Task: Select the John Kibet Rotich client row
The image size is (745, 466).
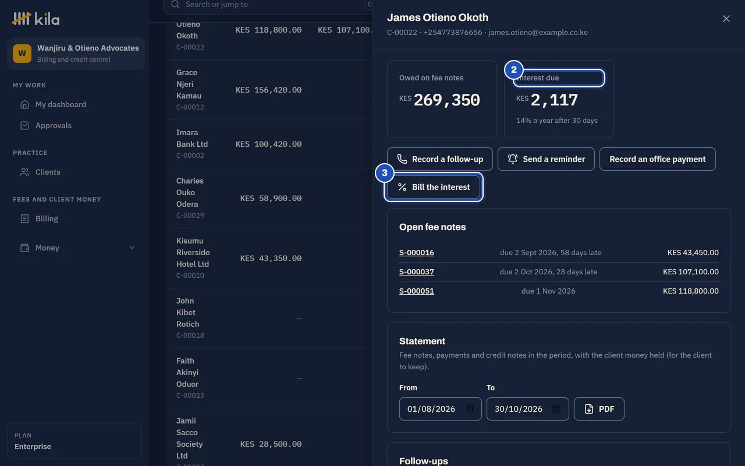Action: pyautogui.click(x=270, y=318)
